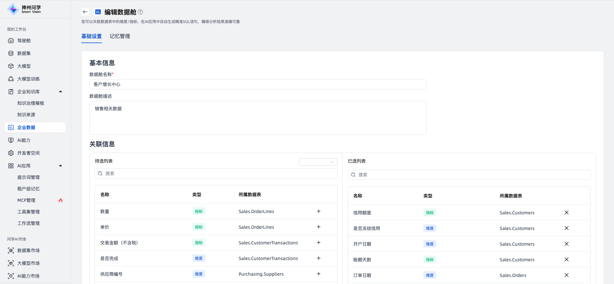Click Sales.Orders cell in 订单日期 row
This screenshot has width=614, height=284.
pos(513,275)
